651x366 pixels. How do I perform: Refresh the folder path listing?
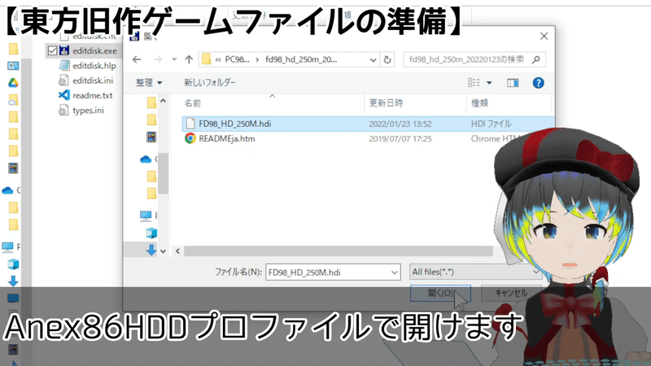[387, 59]
